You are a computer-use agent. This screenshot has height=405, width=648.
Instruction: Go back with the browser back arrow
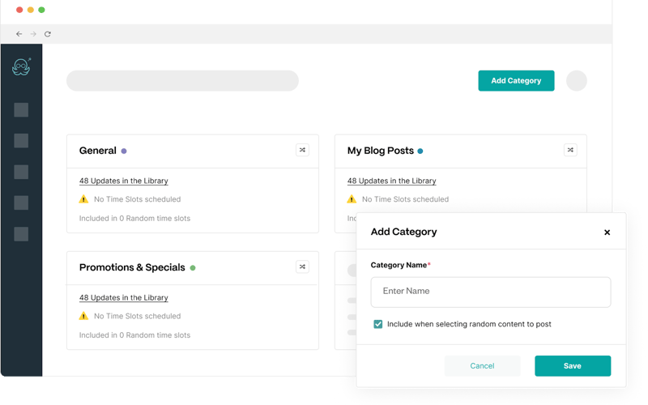(19, 34)
